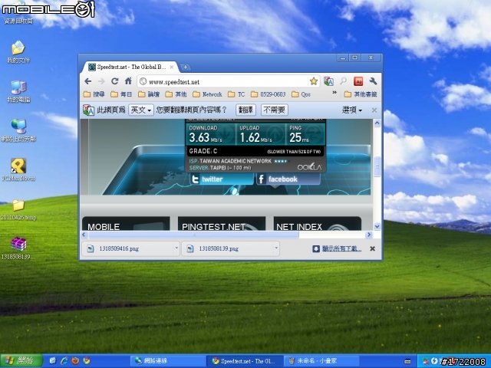The image size is (491, 368).
Task: Click the magnifier extension icon
Action: 343,81
